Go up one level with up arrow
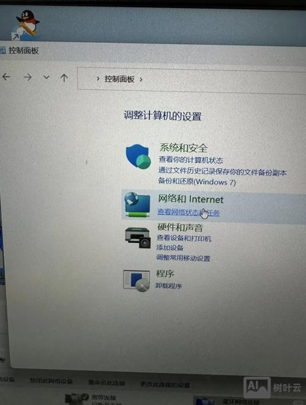Image resolution: width=306 pixels, height=405 pixels. pyautogui.click(x=64, y=78)
